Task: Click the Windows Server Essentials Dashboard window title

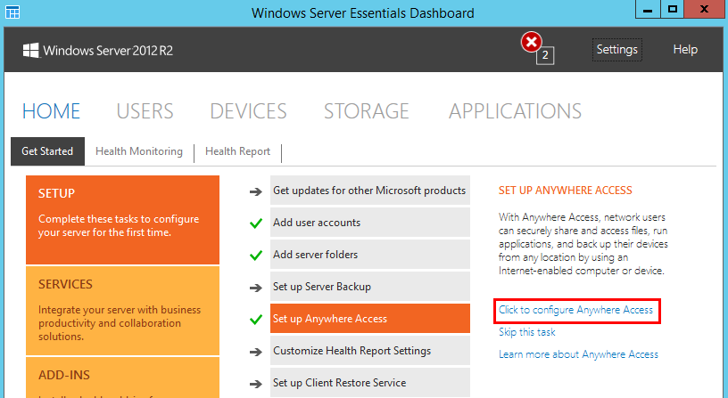Action: 362,12
